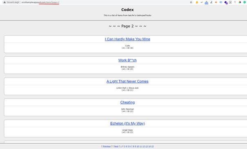Click the 'not secure' warning triangle icon
The width and height of the screenshot is (247, 149).
coord(4,2)
